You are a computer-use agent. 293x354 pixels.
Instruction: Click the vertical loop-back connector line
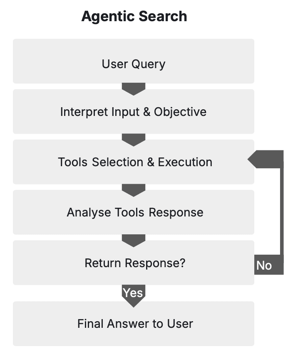(x=281, y=208)
